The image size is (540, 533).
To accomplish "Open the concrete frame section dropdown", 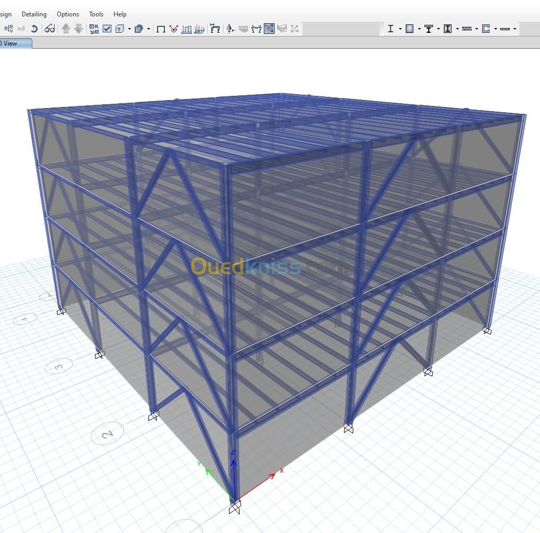I will 419,29.
